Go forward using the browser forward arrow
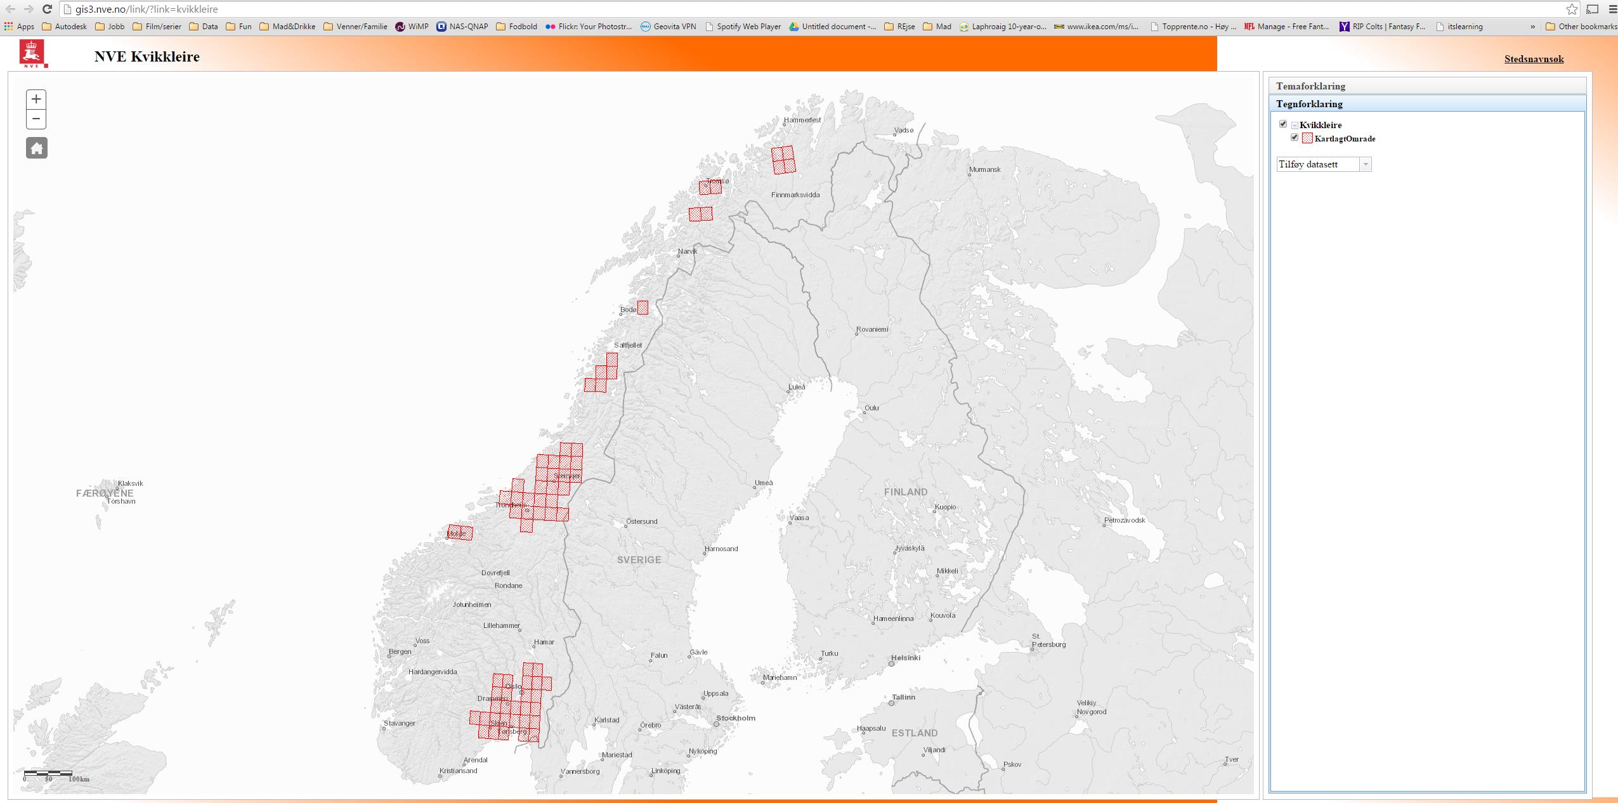The image size is (1618, 803). click(x=29, y=9)
